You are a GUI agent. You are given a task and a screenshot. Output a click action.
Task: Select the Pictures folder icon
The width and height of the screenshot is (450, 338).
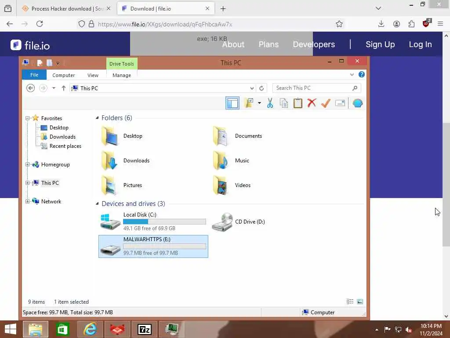[x=109, y=185]
